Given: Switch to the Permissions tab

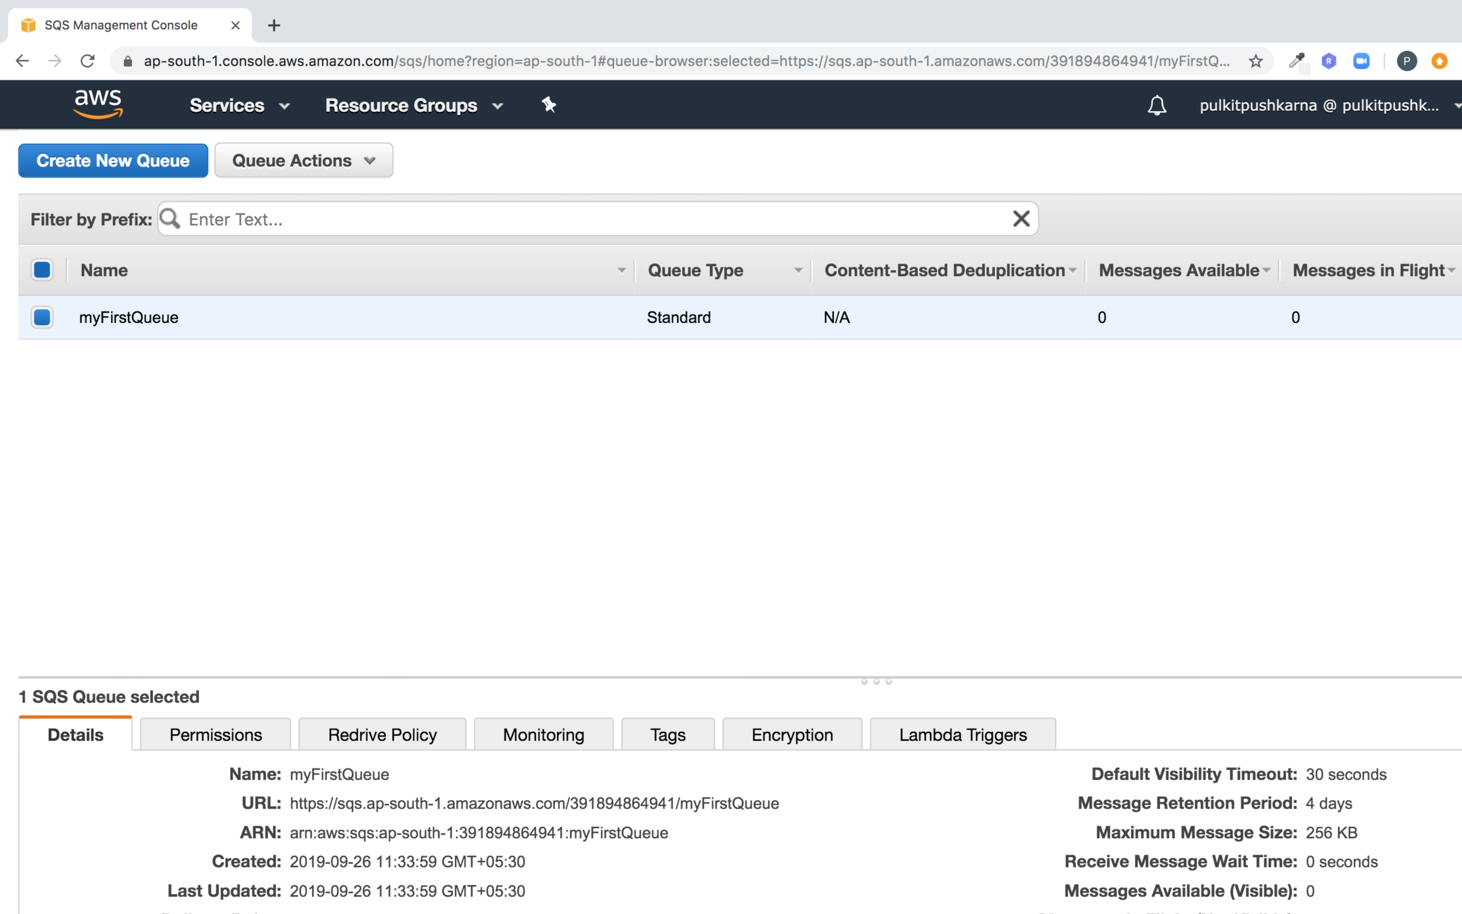Looking at the screenshot, I should pyautogui.click(x=215, y=735).
